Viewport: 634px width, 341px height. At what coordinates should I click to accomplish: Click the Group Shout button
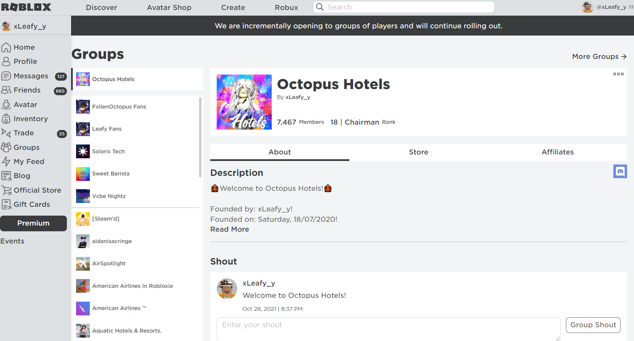coord(593,325)
